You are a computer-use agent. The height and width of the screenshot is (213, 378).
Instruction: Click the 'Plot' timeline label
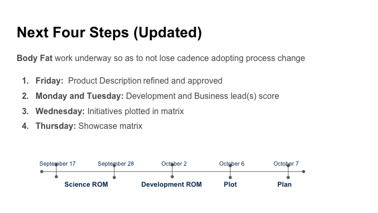coord(230,185)
